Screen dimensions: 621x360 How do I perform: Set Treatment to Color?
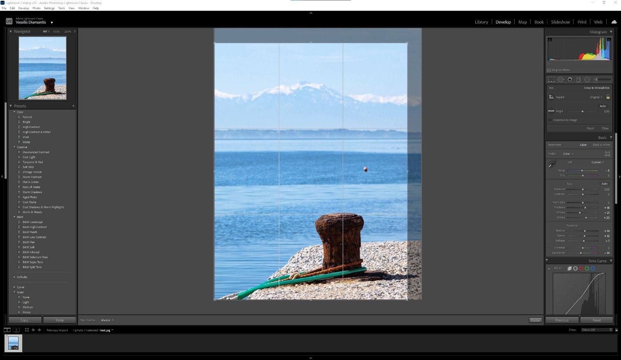(583, 145)
